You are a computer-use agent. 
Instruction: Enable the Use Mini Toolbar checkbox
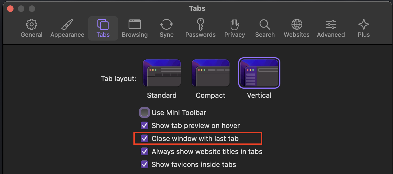pyautogui.click(x=145, y=113)
